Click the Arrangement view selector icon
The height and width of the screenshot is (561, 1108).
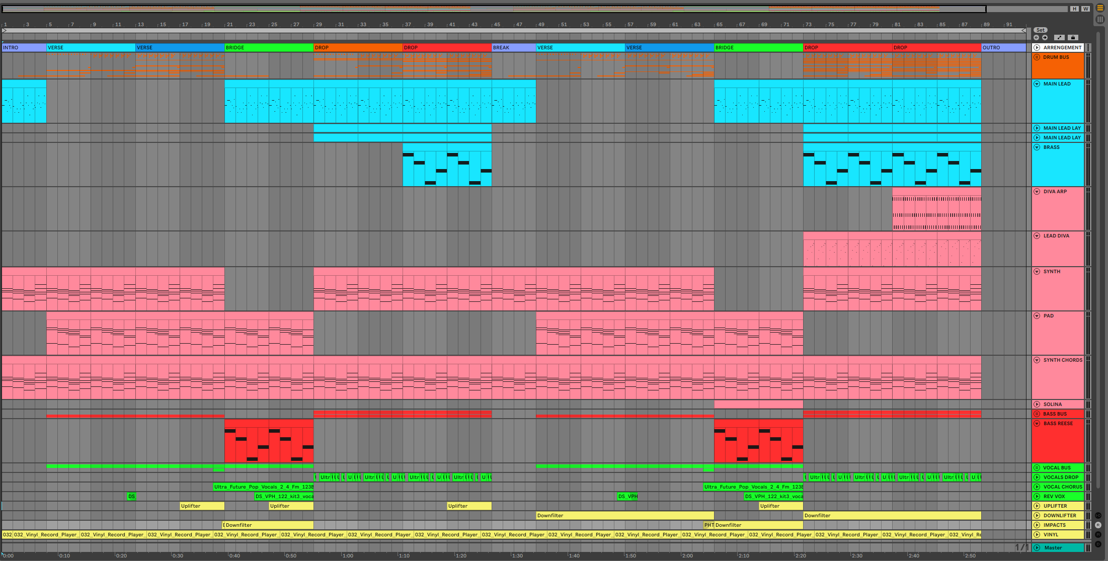point(1100,8)
